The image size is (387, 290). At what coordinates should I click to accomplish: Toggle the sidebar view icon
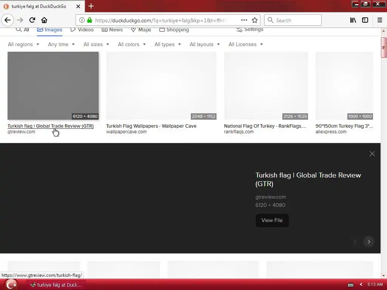pos(365,20)
